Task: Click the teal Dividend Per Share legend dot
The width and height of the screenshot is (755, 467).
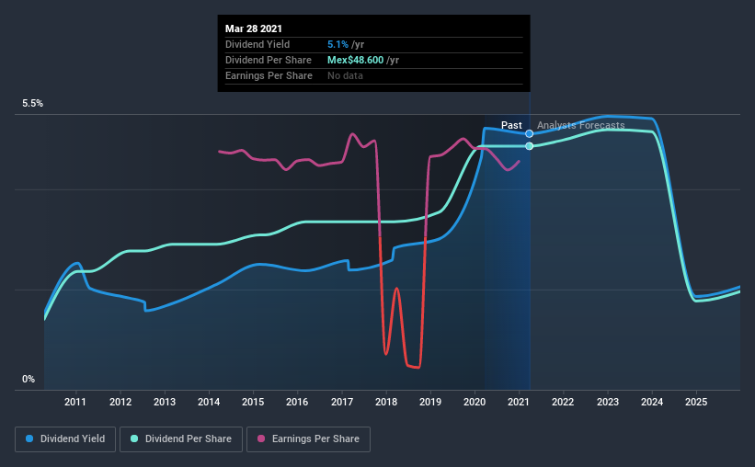Action: click(x=134, y=439)
